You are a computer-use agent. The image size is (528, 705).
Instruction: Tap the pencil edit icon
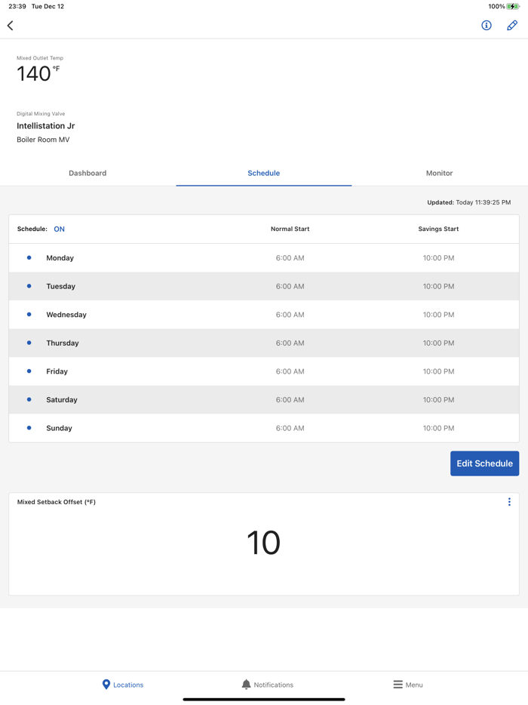[512, 25]
